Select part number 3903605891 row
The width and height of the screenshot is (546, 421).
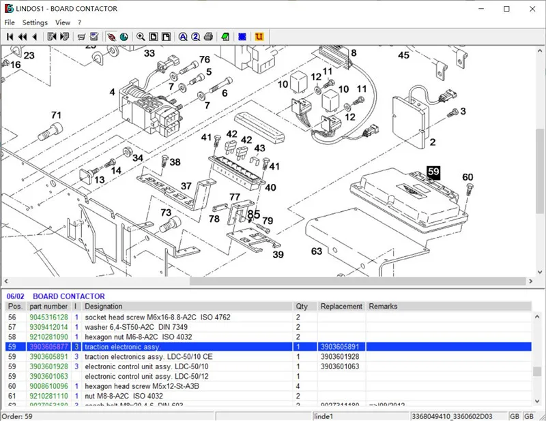pos(48,356)
